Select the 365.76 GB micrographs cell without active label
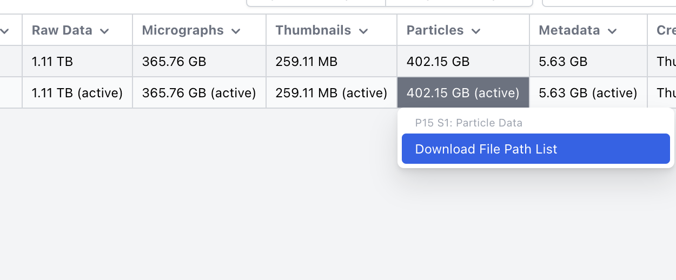Viewport: 676px width, 280px height. [174, 62]
